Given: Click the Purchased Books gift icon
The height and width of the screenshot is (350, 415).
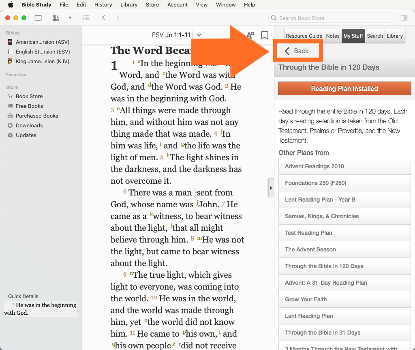Looking at the screenshot, I should pyautogui.click(x=10, y=116).
